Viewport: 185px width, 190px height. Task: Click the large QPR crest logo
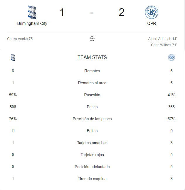click(x=152, y=12)
